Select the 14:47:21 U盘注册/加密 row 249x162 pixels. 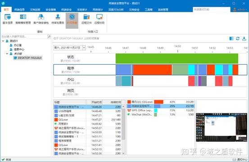pyautogui.click(x=88, y=115)
